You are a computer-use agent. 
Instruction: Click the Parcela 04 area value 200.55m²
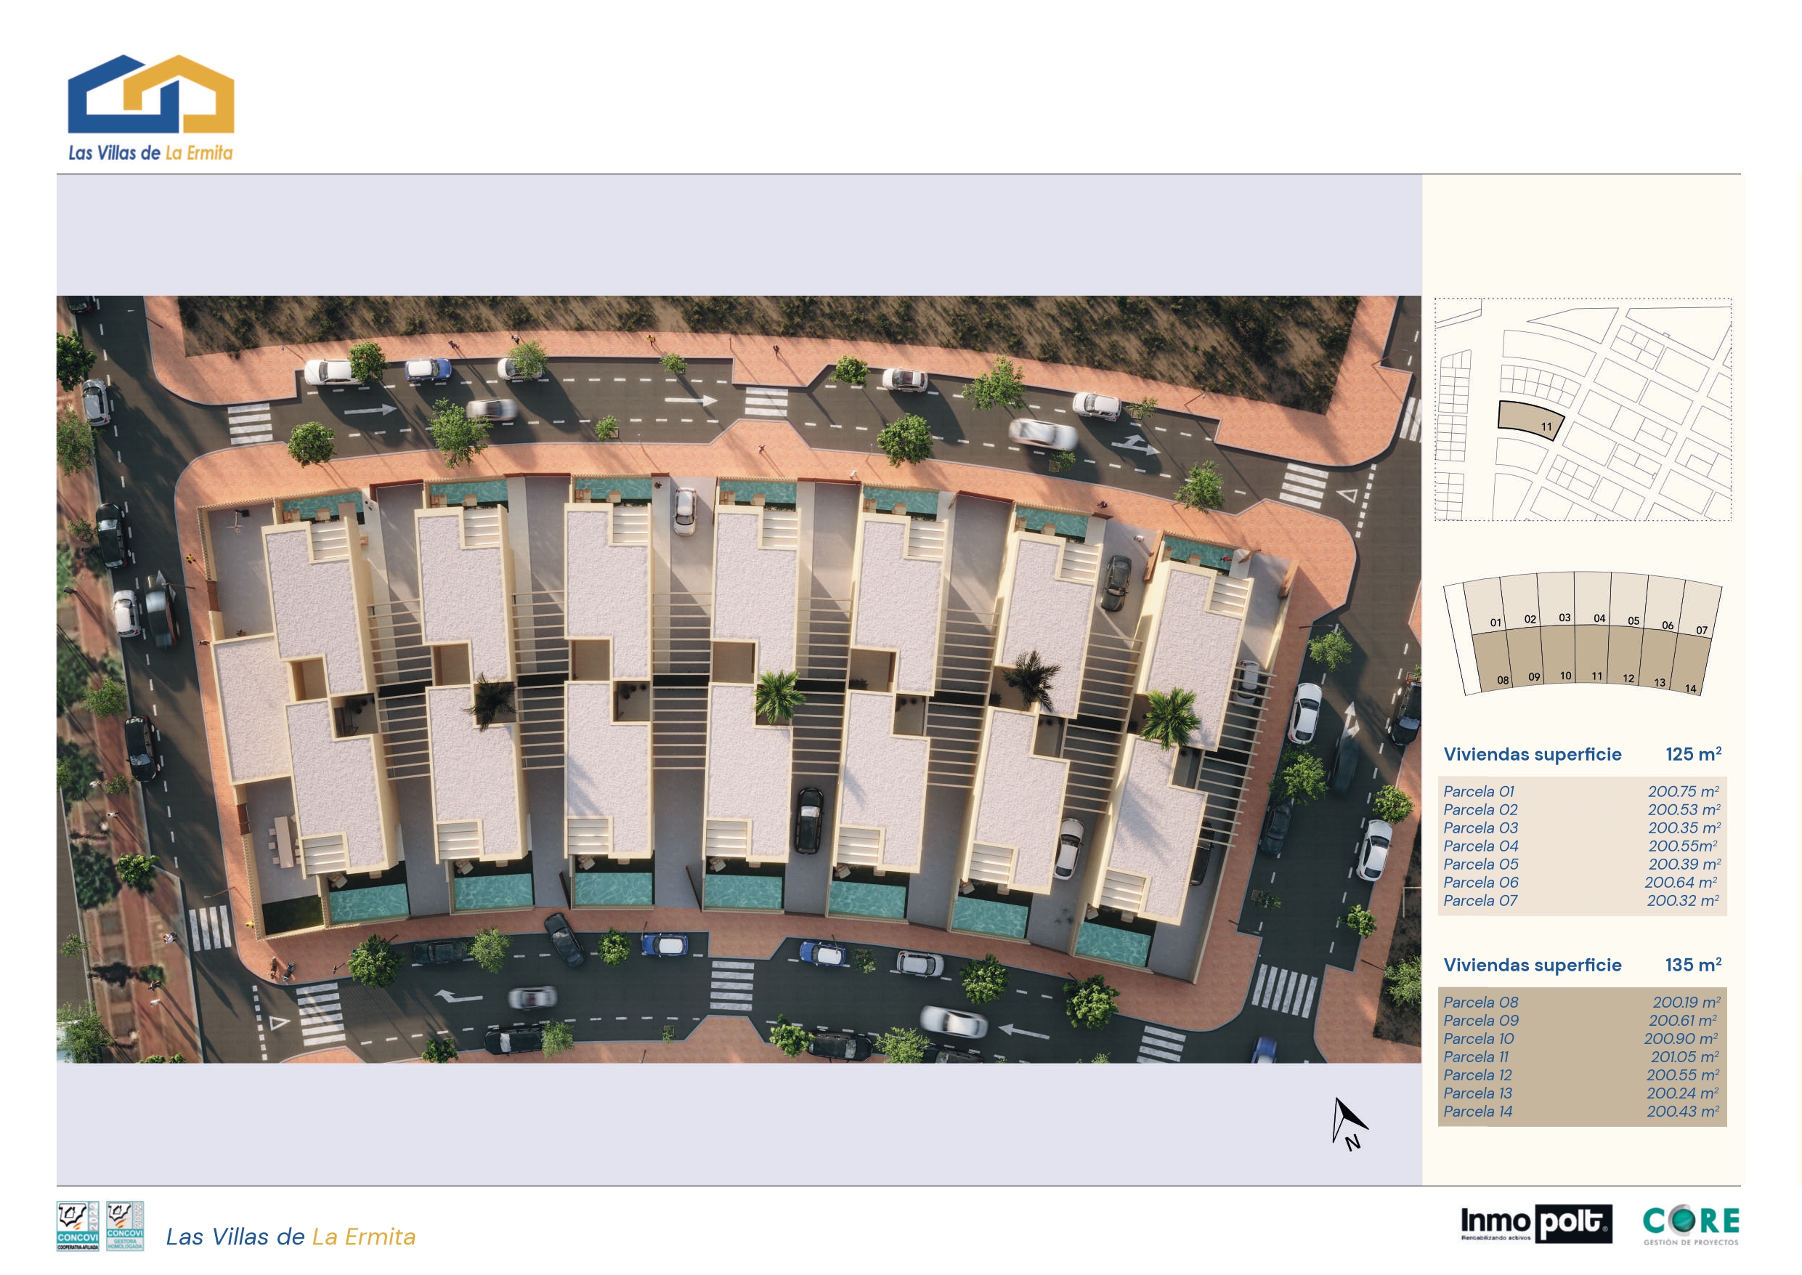tap(1683, 846)
